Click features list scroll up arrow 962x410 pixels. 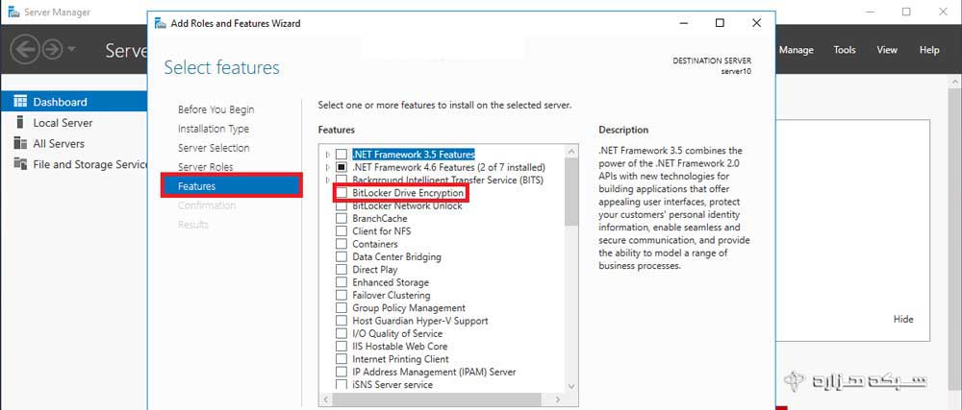(571, 151)
